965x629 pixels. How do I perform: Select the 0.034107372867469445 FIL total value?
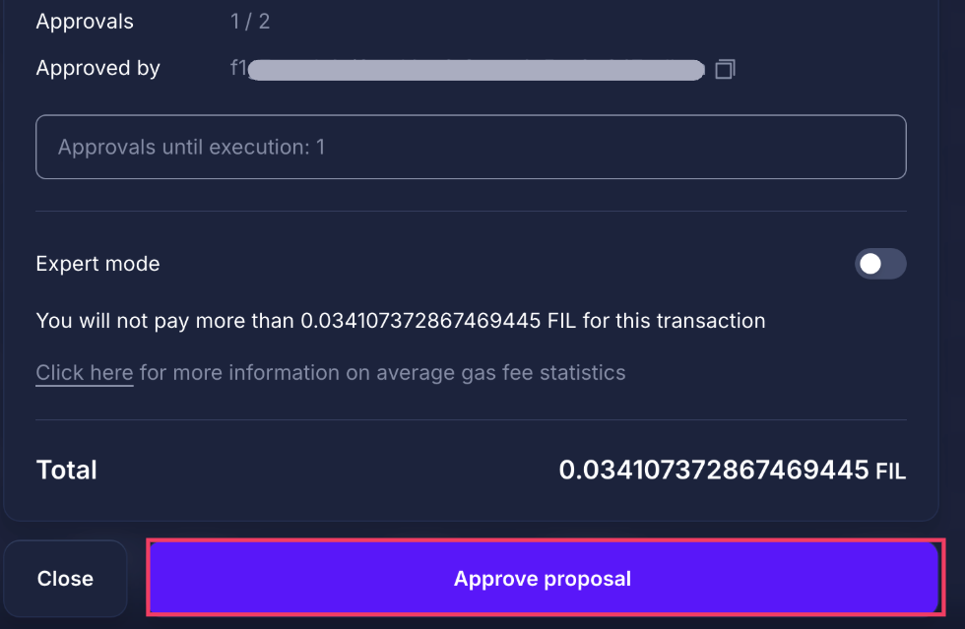(733, 471)
